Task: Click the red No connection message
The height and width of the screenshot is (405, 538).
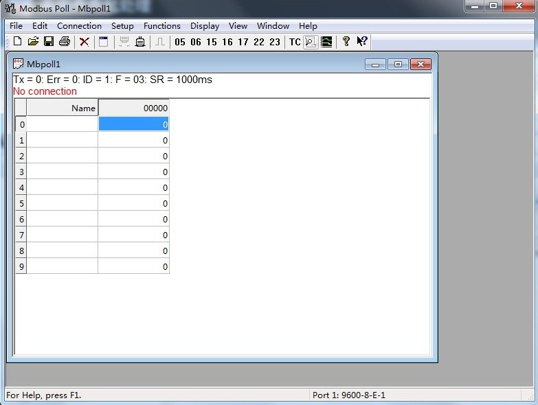Action: coord(45,91)
